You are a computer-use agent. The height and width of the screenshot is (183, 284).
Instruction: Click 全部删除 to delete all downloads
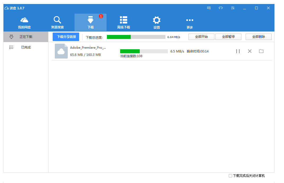(259, 37)
